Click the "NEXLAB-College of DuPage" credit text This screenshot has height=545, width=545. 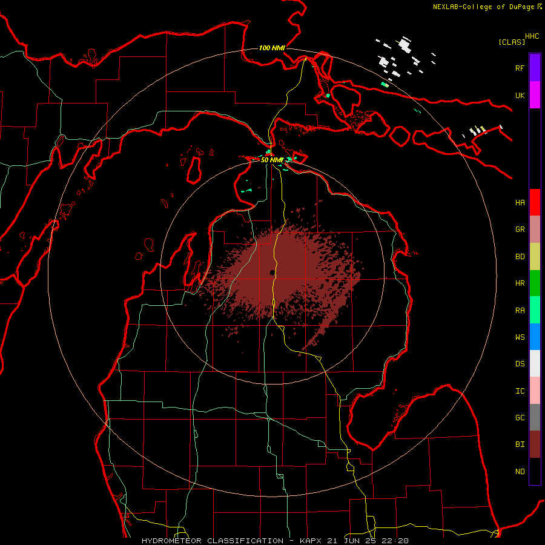pos(483,7)
